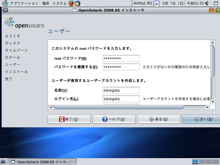Switch to the fourth workspace
The width and height of the screenshot is (220, 165).
tap(216, 162)
